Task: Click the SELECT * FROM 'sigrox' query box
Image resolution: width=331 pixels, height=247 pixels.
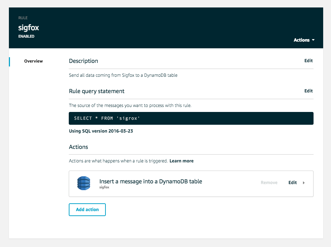Action: tap(191, 118)
